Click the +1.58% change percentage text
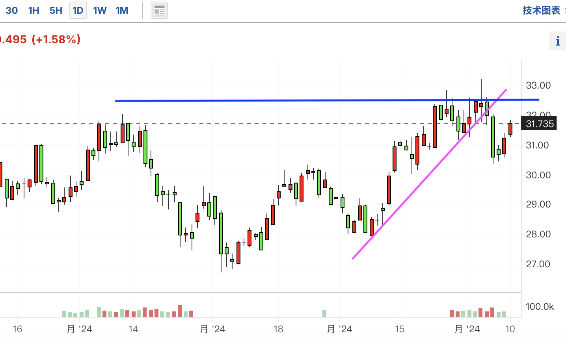This screenshot has height=337, width=566. pos(56,39)
